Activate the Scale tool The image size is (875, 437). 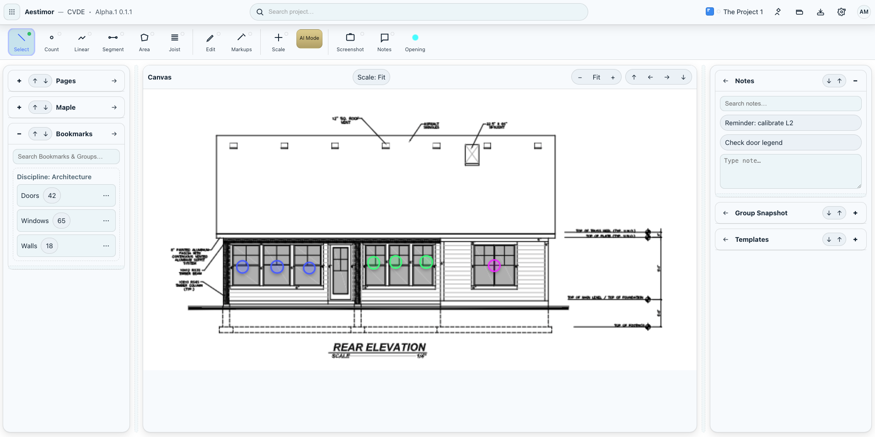278,42
